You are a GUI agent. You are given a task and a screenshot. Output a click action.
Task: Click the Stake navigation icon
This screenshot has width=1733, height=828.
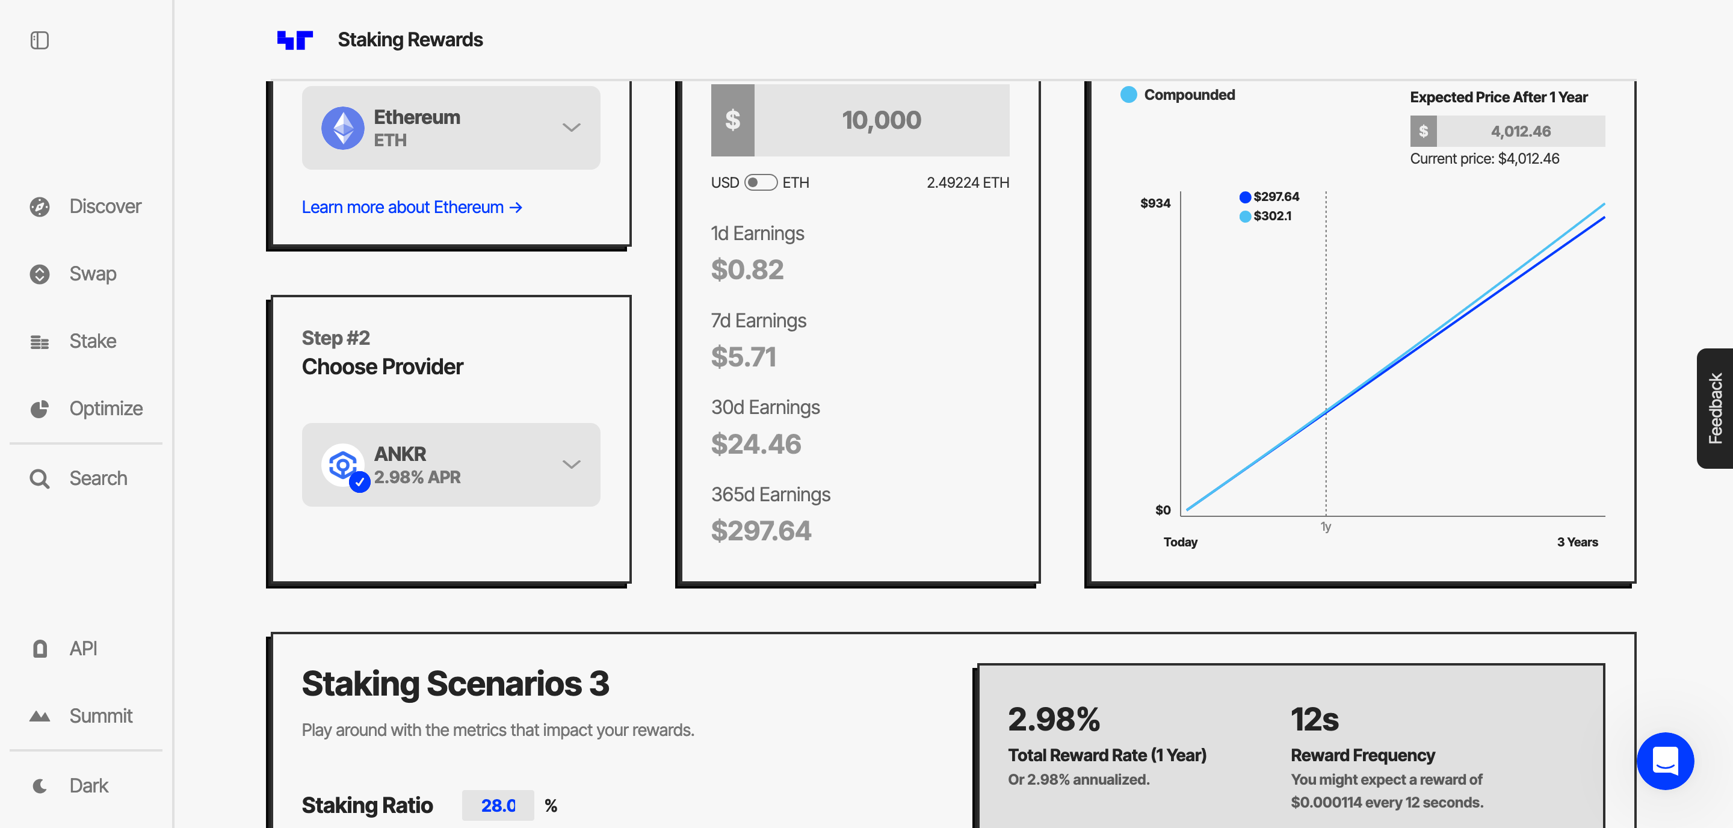coord(40,341)
